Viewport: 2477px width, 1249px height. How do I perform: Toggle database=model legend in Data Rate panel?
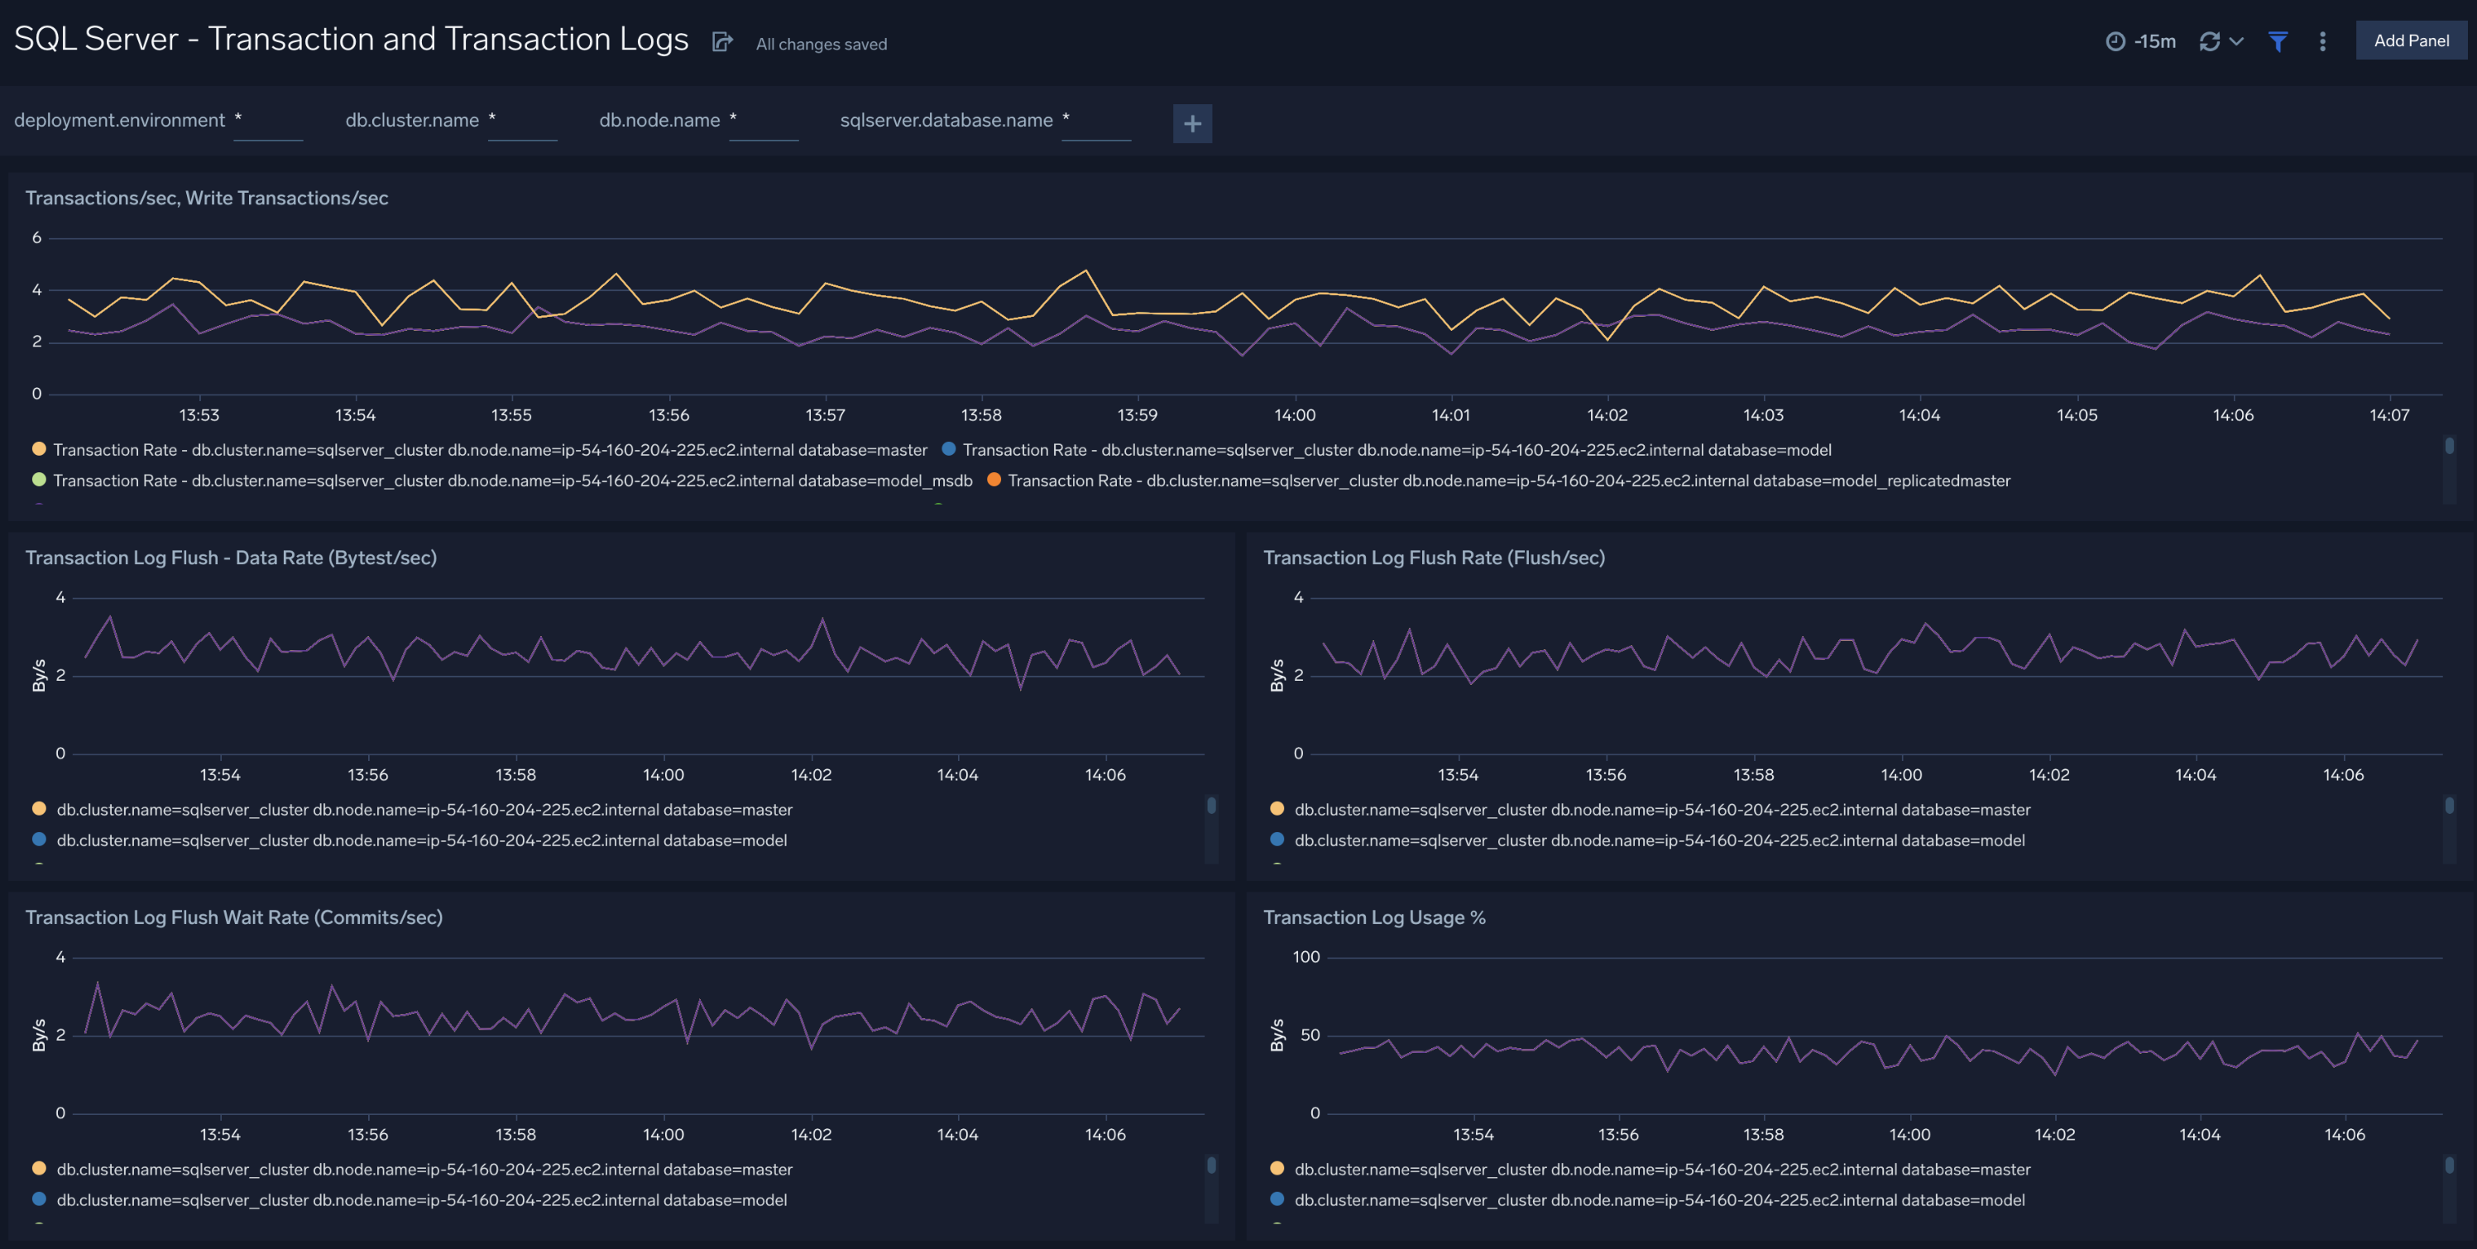[x=410, y=840]
